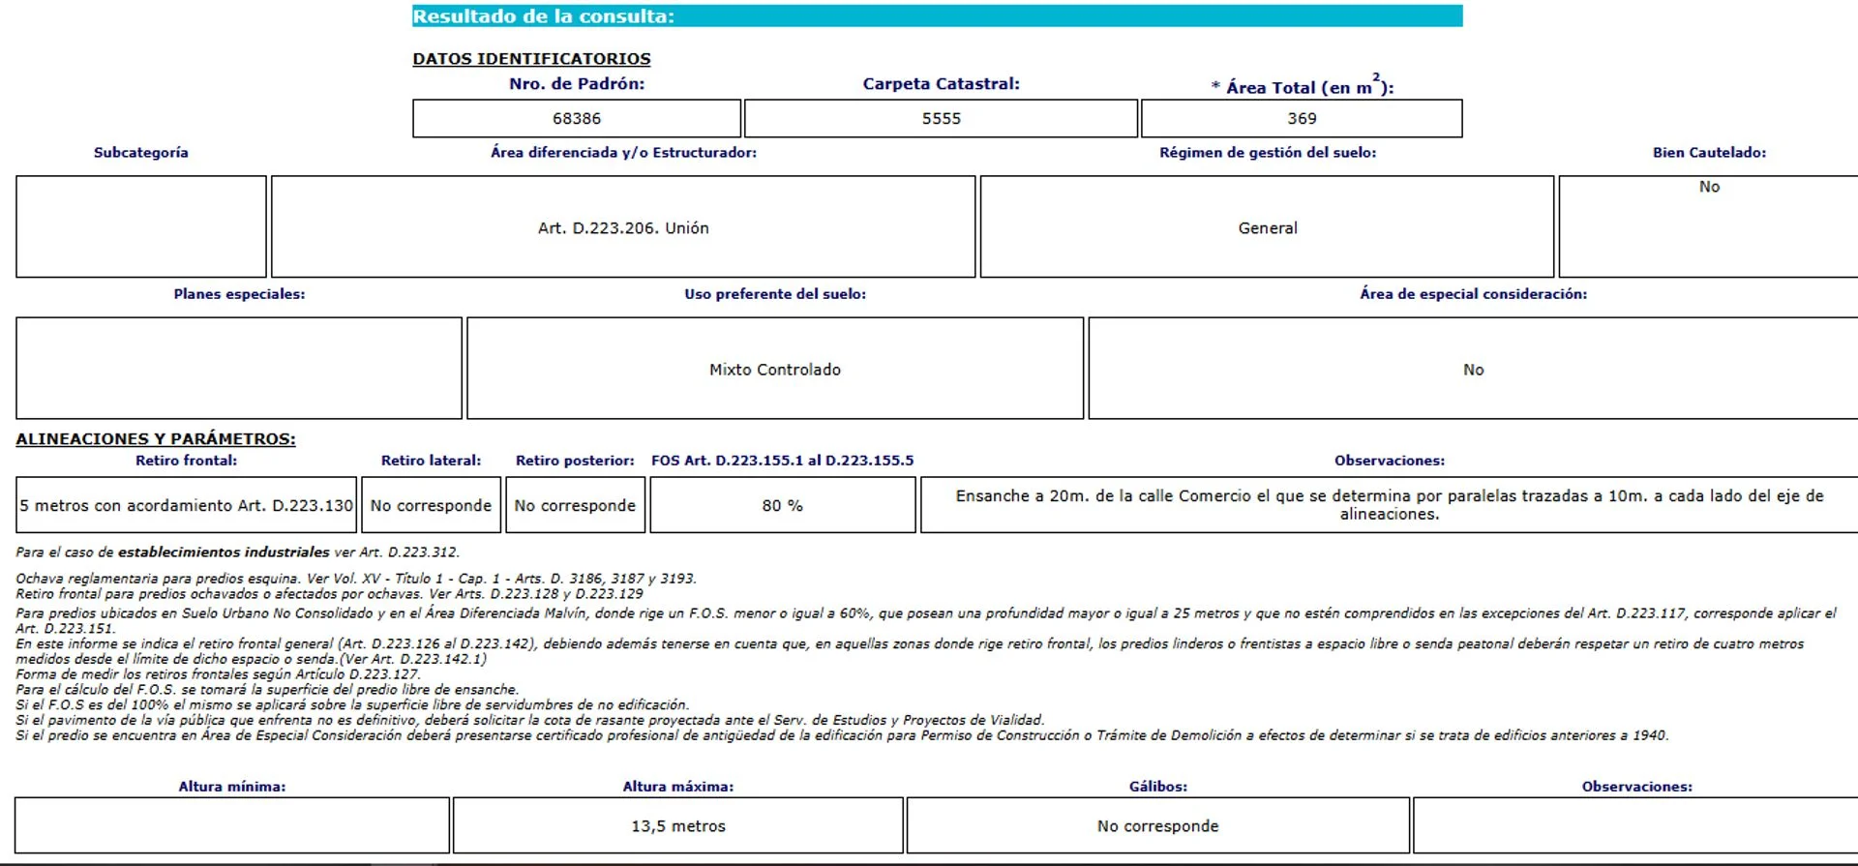Click the empty Planes especiales box
This screenshot has width=1858, height=866.
[239, 368]
